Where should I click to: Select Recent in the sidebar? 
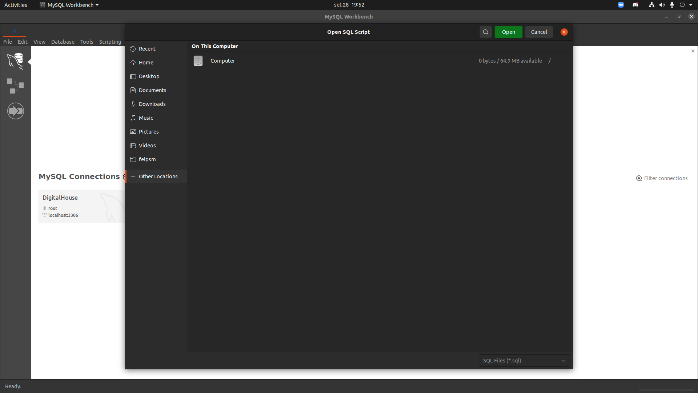(x=156, y=49)
